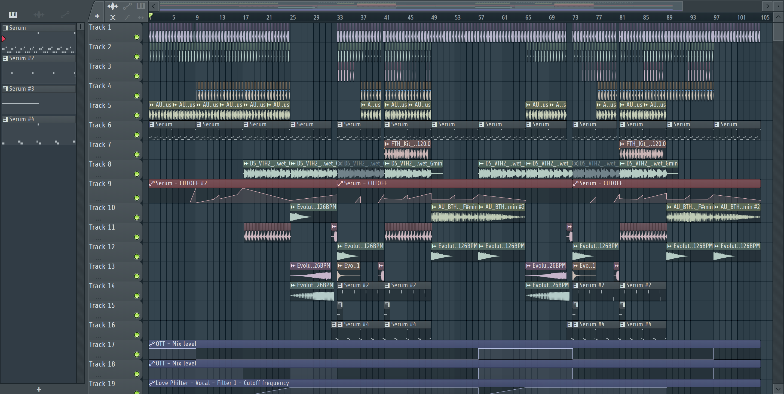This screenshot has height=394, width=784.
Task: Click the AU_BTH F#min clip at bar 49
Action: click(x=455, y=213)
